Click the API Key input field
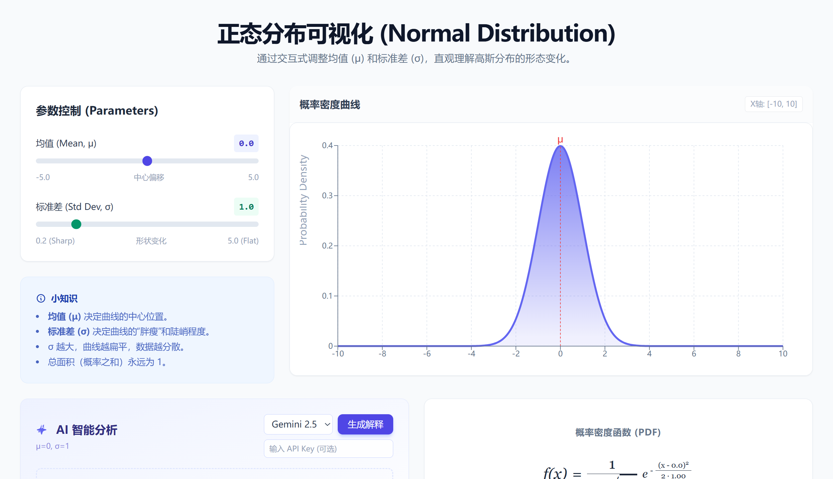 [x=328, y=448]
